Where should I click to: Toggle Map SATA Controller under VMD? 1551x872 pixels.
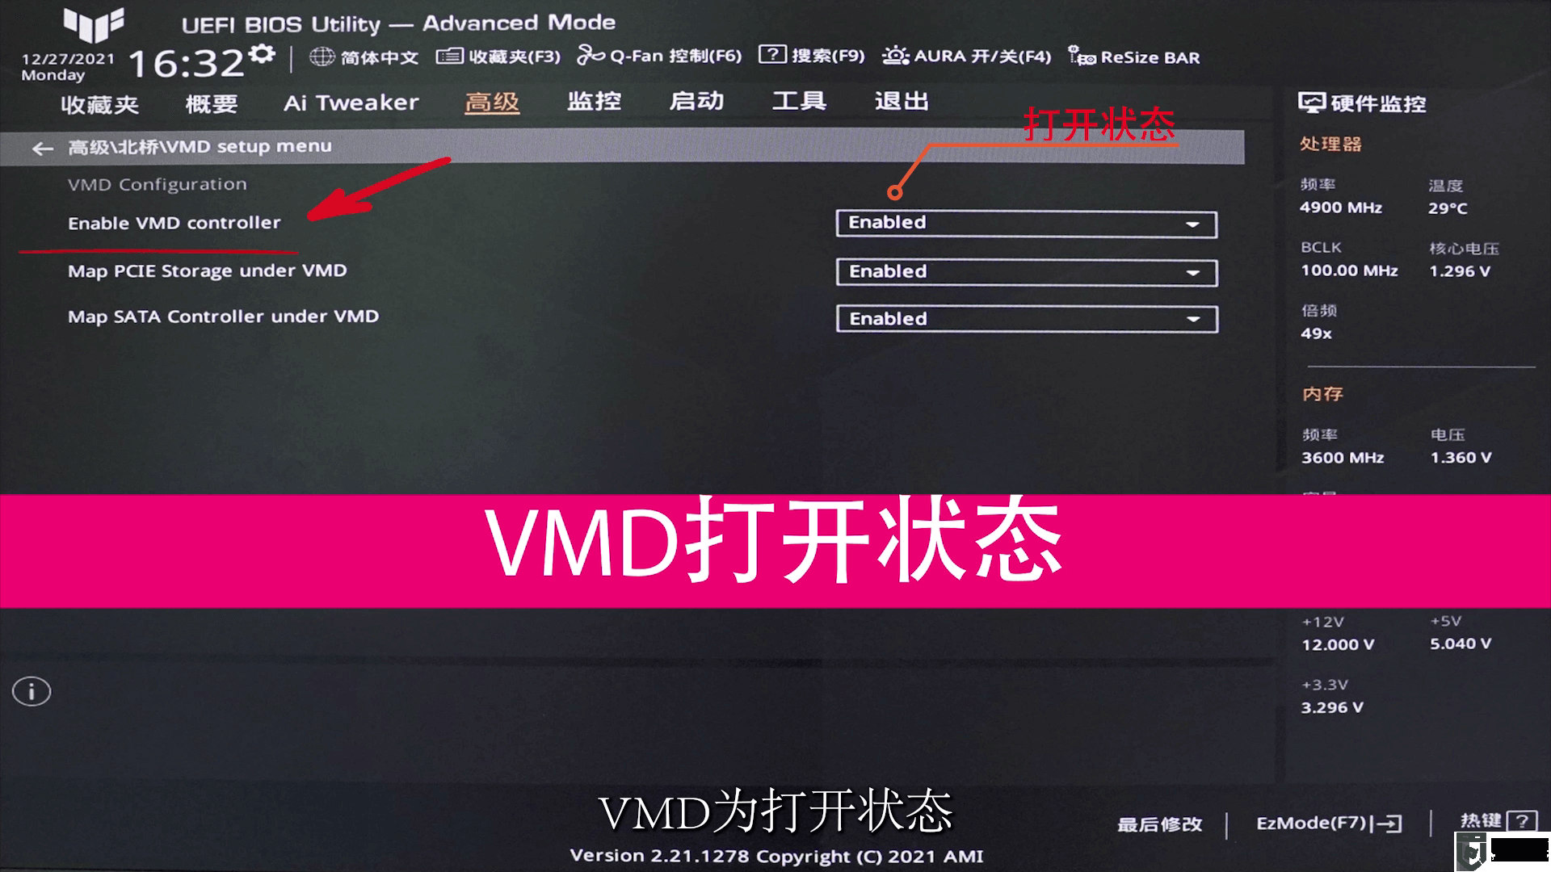pos(1026,317)
